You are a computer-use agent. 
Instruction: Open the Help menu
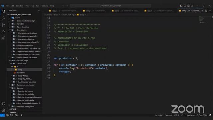(52, 6)
